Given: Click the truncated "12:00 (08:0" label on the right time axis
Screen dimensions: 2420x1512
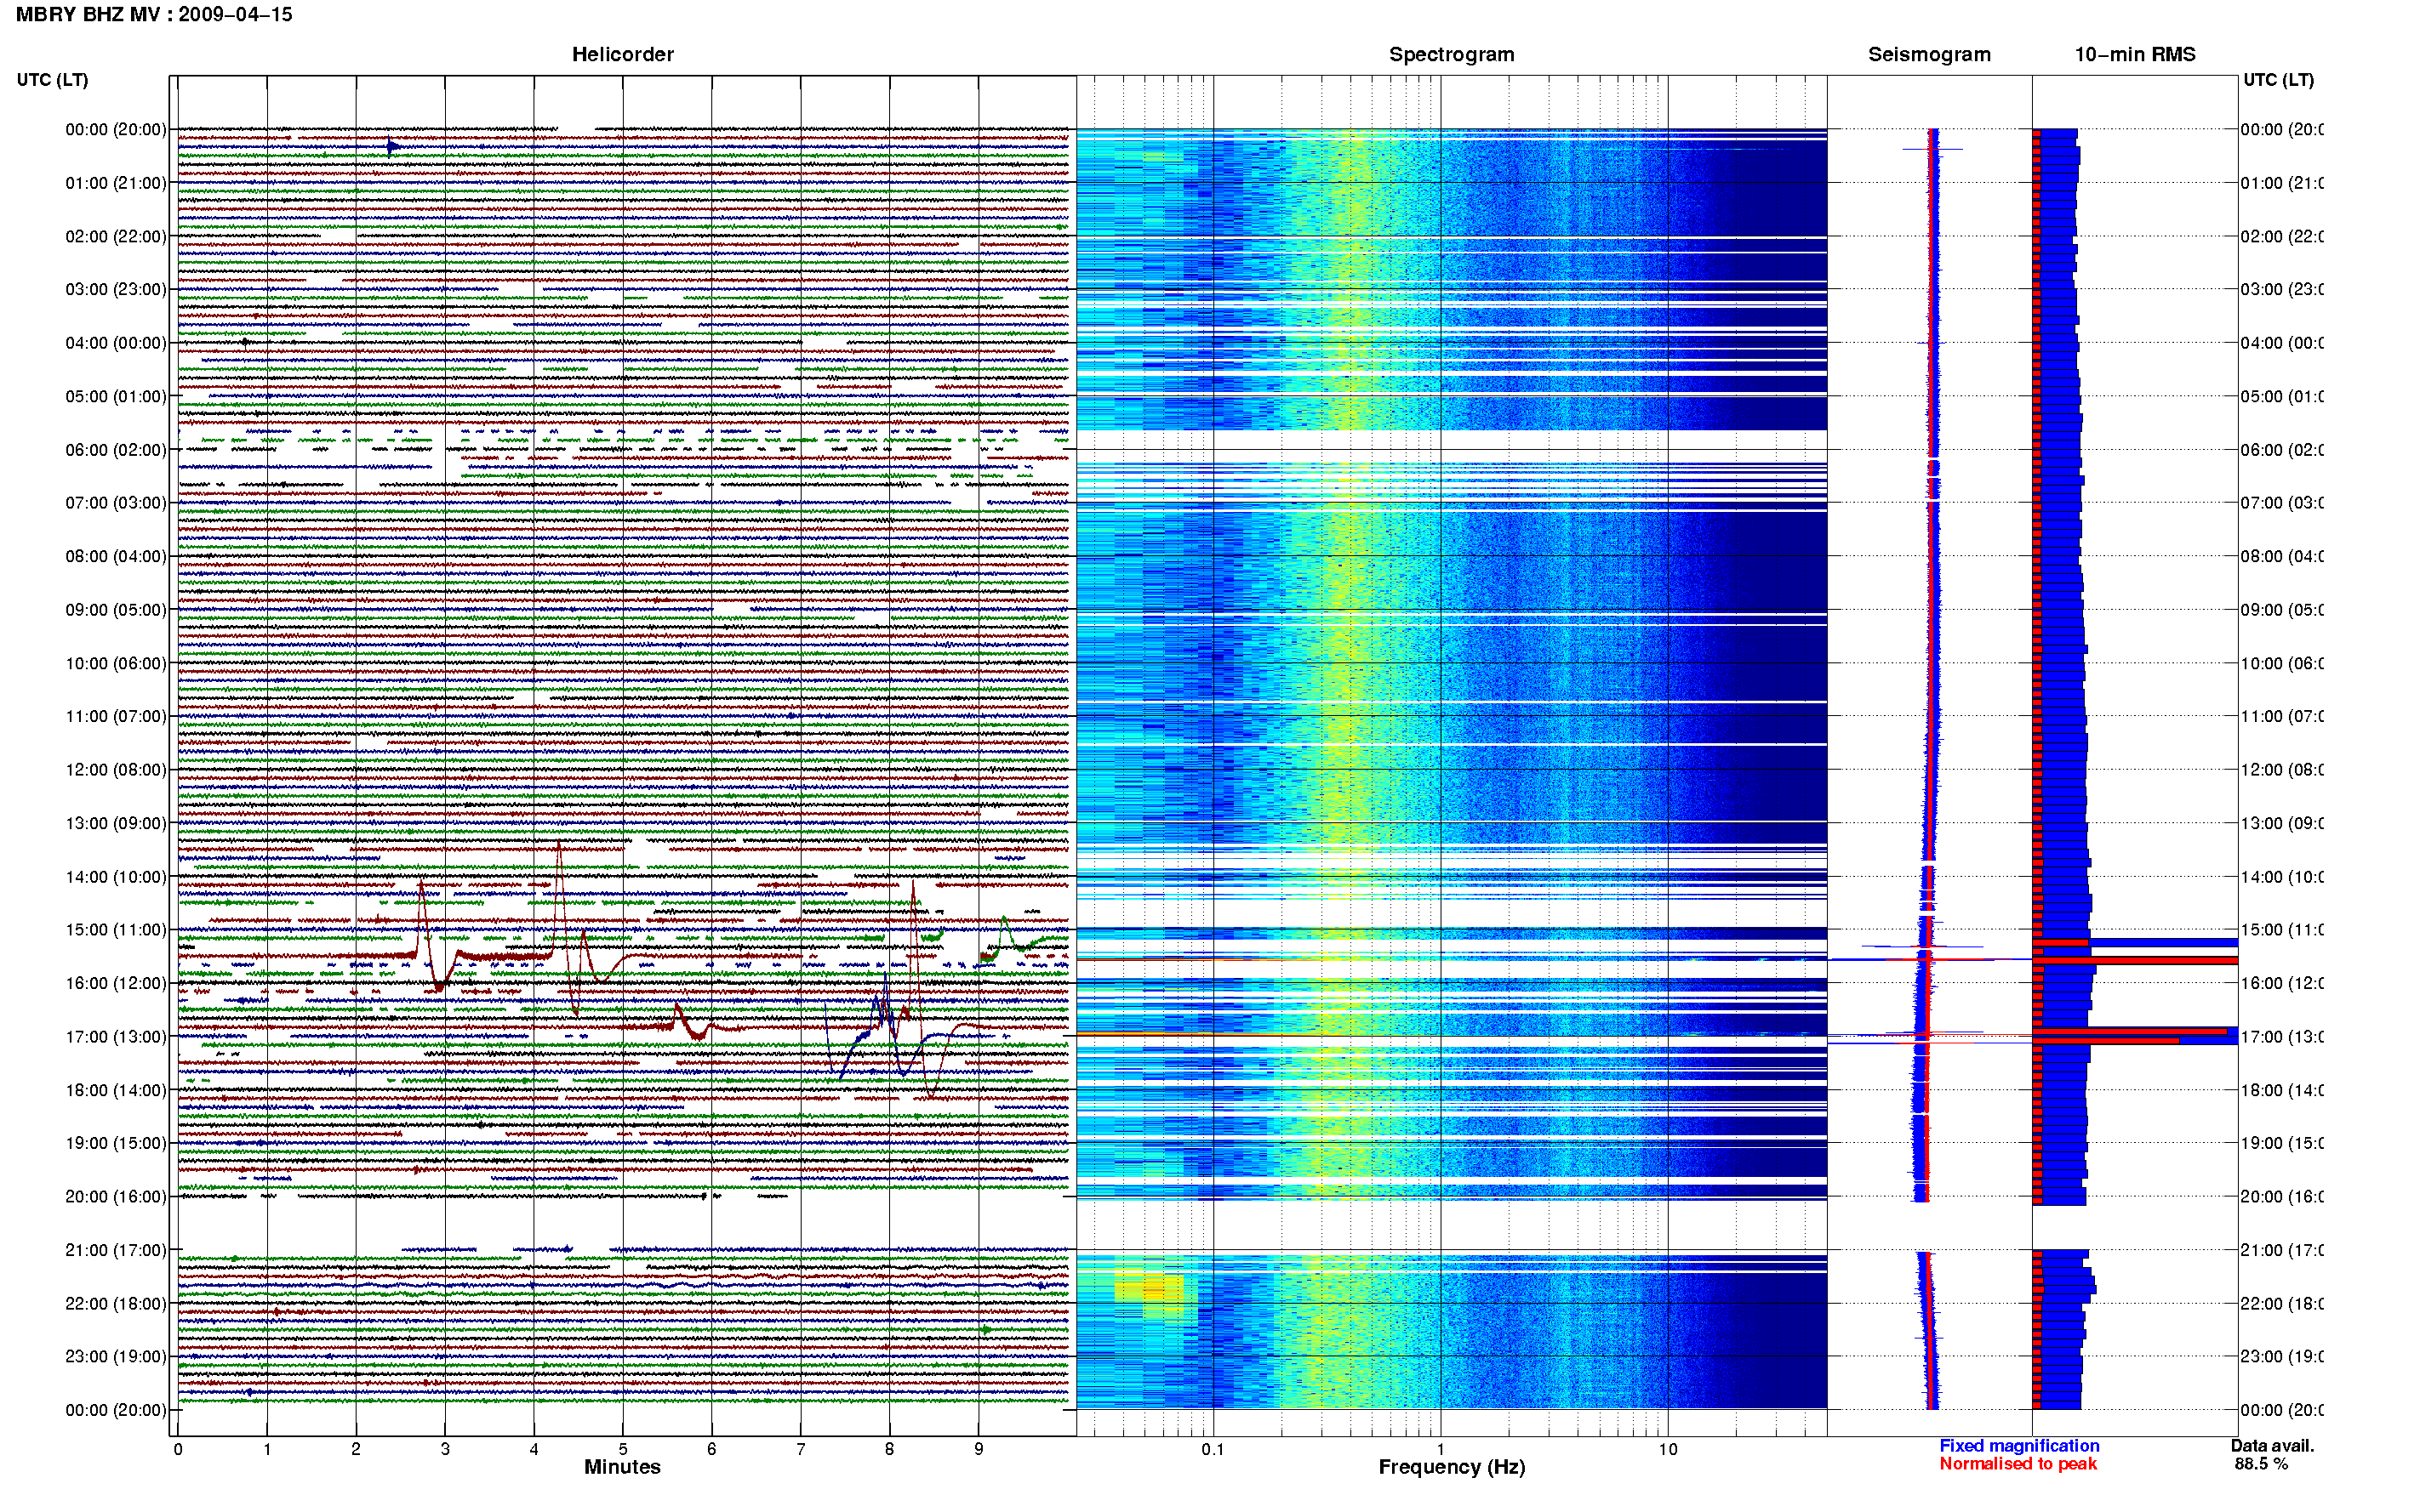Looking at the screenshot, I should point(2282,770).
